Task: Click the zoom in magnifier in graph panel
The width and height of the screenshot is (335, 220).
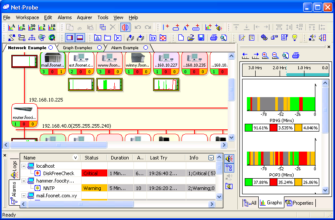Action: (265, 55)
